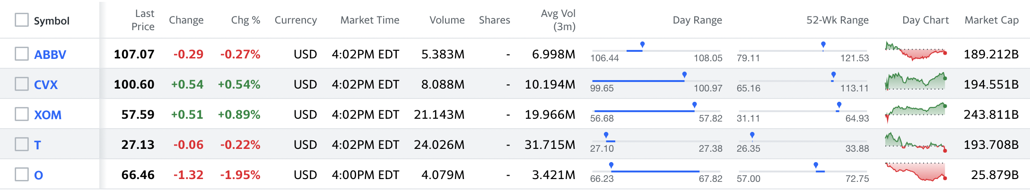Open the XOM ticker link
The width and height of the screenshot is (1030, 196).
pyautogui.click(x=48, y=115)
